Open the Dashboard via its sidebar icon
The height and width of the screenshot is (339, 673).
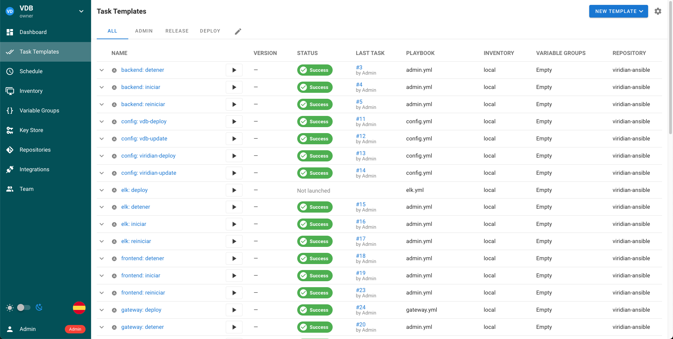pyautogui.click(x=10, y=32)
